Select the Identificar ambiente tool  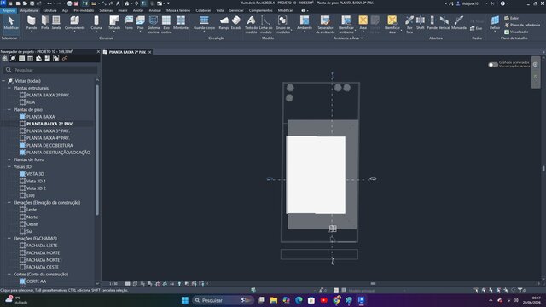[x=346, y=25]
